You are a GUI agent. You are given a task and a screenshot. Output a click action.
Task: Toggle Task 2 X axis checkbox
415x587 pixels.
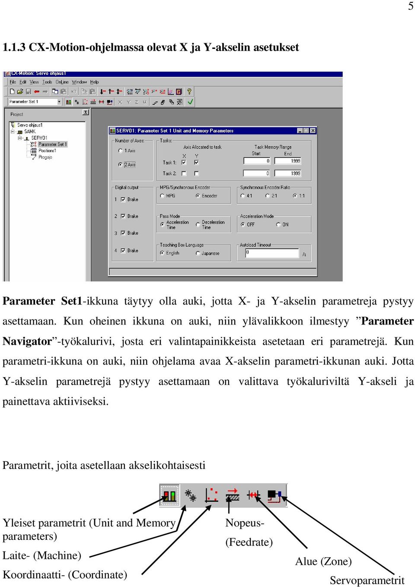(184, 173)
